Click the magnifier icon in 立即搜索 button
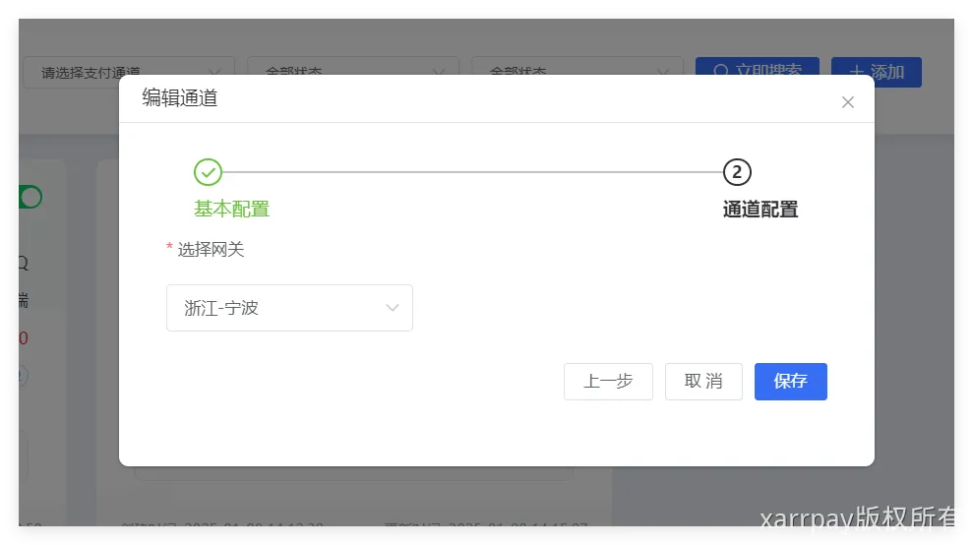The width and height of the screenshot is (973, 545). [721, 71]
